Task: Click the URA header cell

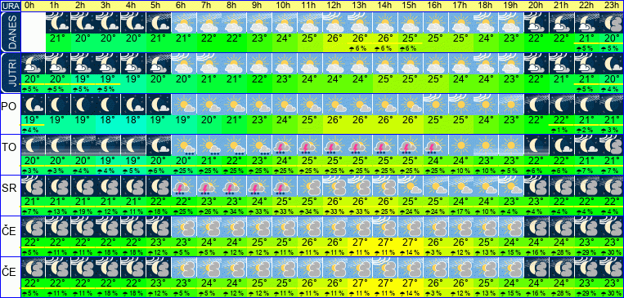Action: (x=10, y=6)
